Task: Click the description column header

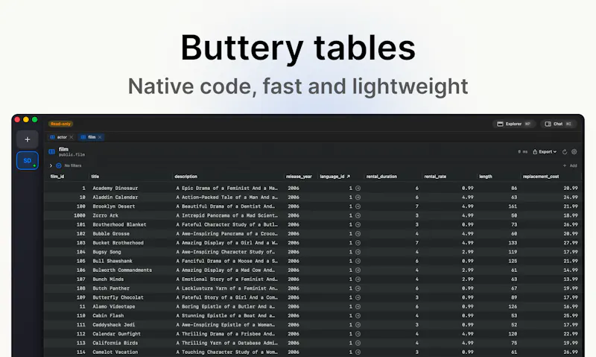Action: coord(186,177)
